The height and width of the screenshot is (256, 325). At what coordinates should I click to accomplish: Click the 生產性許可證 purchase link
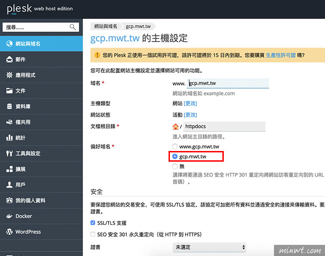(280, 55)
